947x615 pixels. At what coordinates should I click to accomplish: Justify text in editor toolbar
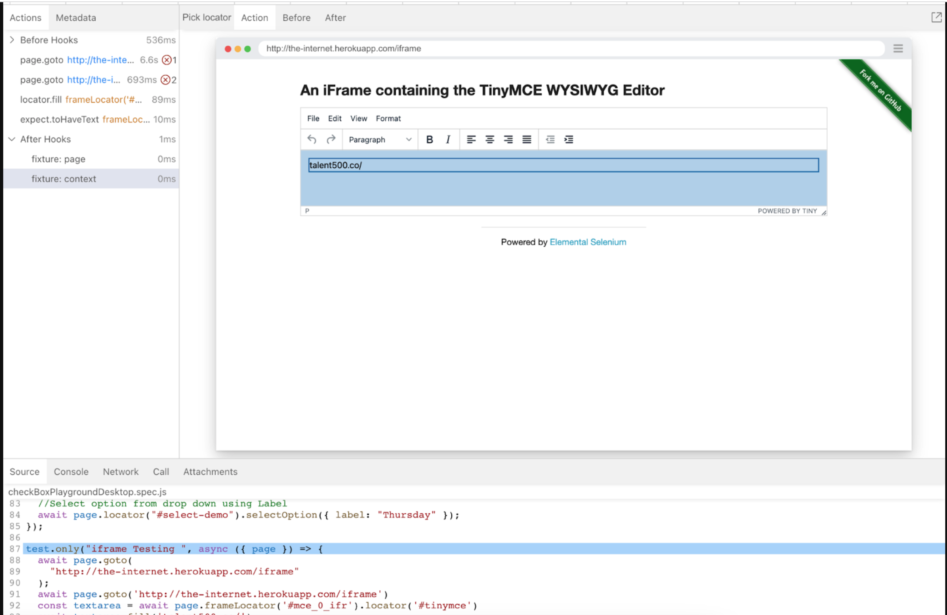526,139
